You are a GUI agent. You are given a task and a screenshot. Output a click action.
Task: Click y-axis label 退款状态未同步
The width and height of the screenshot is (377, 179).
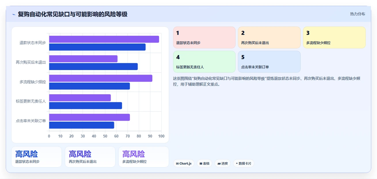click(x=33, y=43)
